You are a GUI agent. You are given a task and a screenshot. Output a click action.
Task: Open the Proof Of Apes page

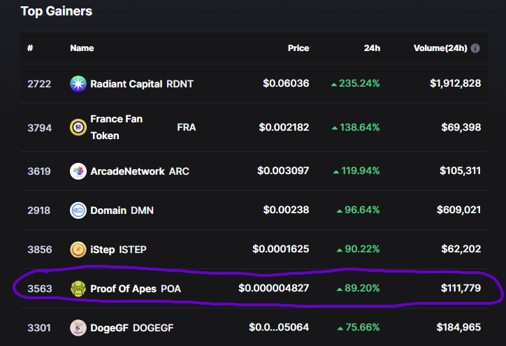point(123,289)
